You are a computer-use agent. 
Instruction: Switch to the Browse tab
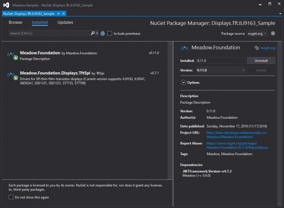[16, 22]
